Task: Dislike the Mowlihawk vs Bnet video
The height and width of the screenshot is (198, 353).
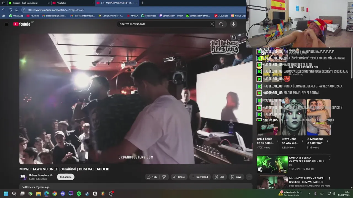Action: tap(164, 177)
